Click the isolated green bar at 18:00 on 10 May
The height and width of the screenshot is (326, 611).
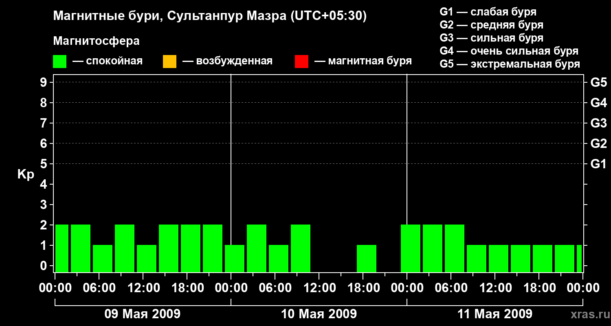point(366,258)
